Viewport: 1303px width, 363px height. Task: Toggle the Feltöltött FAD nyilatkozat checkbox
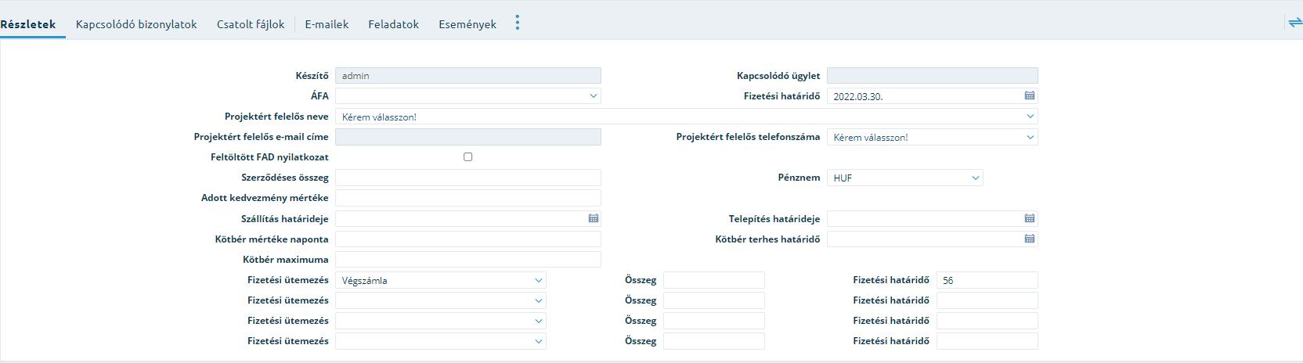(x=468, y=156)
